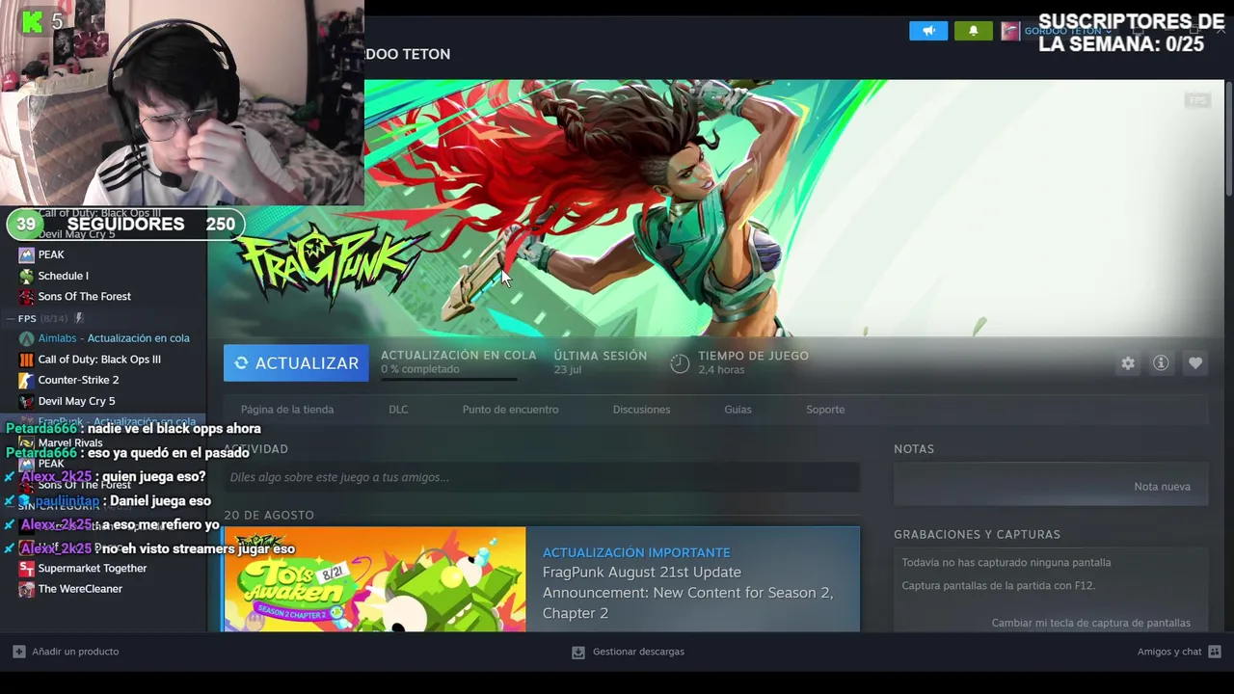Click the NOTAS section heading
Screen dimensions: 1234x694
[914, 449]
